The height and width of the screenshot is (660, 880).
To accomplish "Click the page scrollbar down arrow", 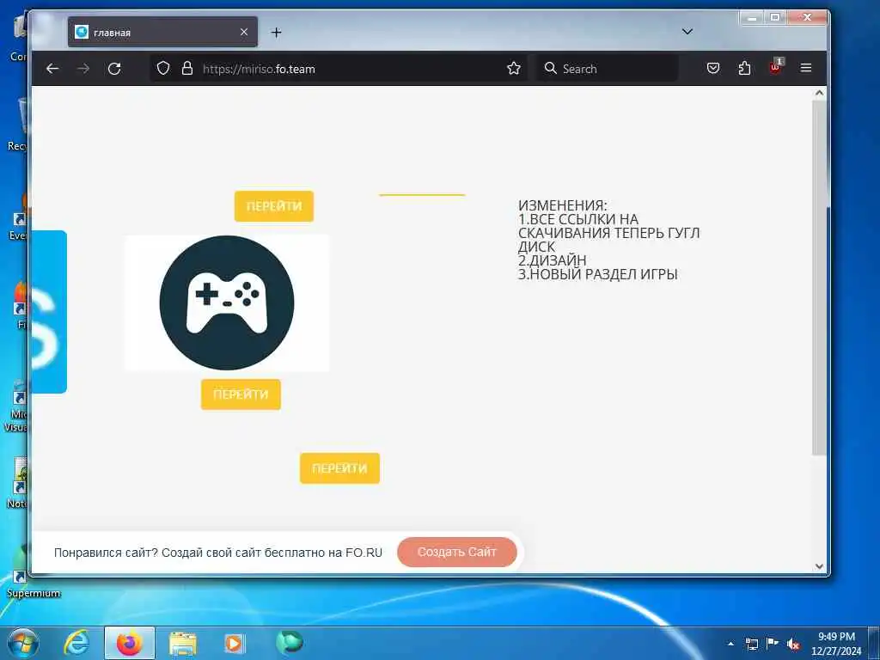I will coord(819,566).
